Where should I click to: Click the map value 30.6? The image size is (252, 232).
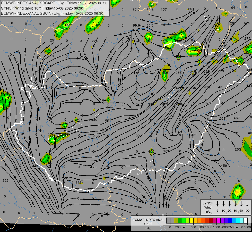(150, 10)
